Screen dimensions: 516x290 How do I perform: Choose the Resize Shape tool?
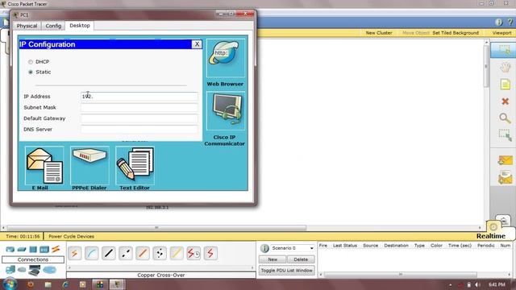click(x=505, y=135)
